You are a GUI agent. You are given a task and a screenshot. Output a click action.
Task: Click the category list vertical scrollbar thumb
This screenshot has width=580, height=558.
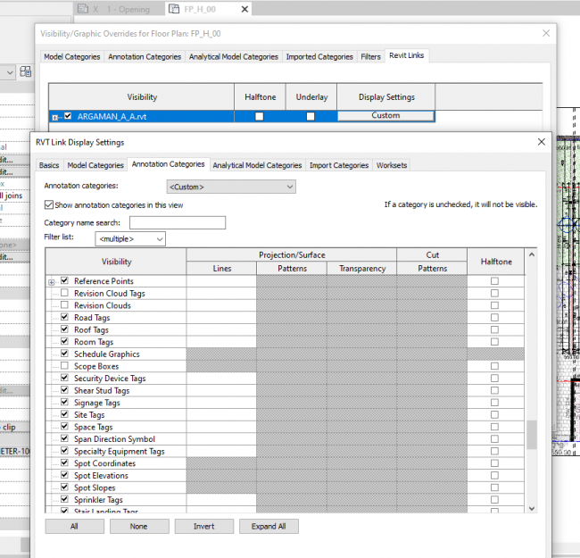coord(532,435)
